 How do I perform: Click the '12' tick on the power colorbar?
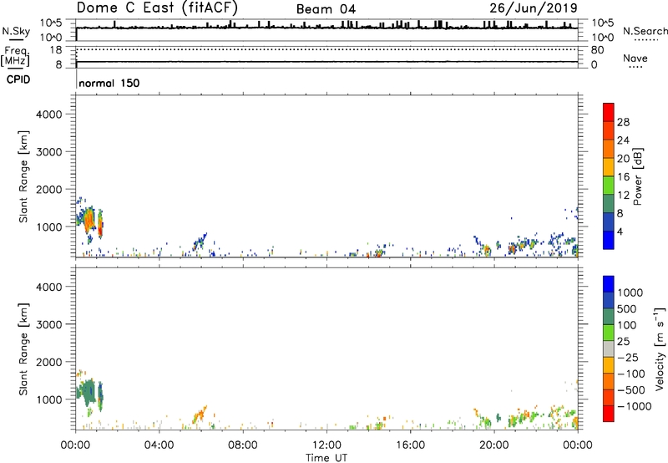tap(623, 196)
